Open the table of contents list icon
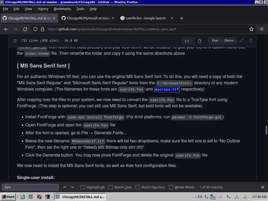268x201 pixels. coord(15,41)
